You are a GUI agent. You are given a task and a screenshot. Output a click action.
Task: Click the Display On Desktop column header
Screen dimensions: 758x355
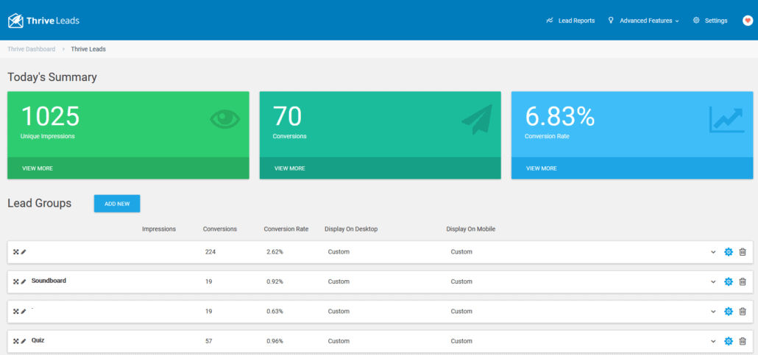click(351, 229)
